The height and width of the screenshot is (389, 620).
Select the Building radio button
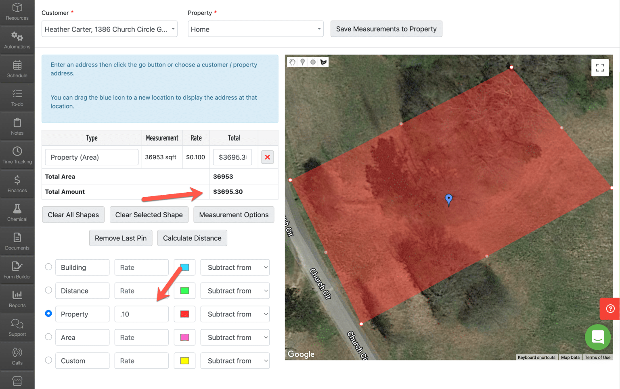pos(48,266)
